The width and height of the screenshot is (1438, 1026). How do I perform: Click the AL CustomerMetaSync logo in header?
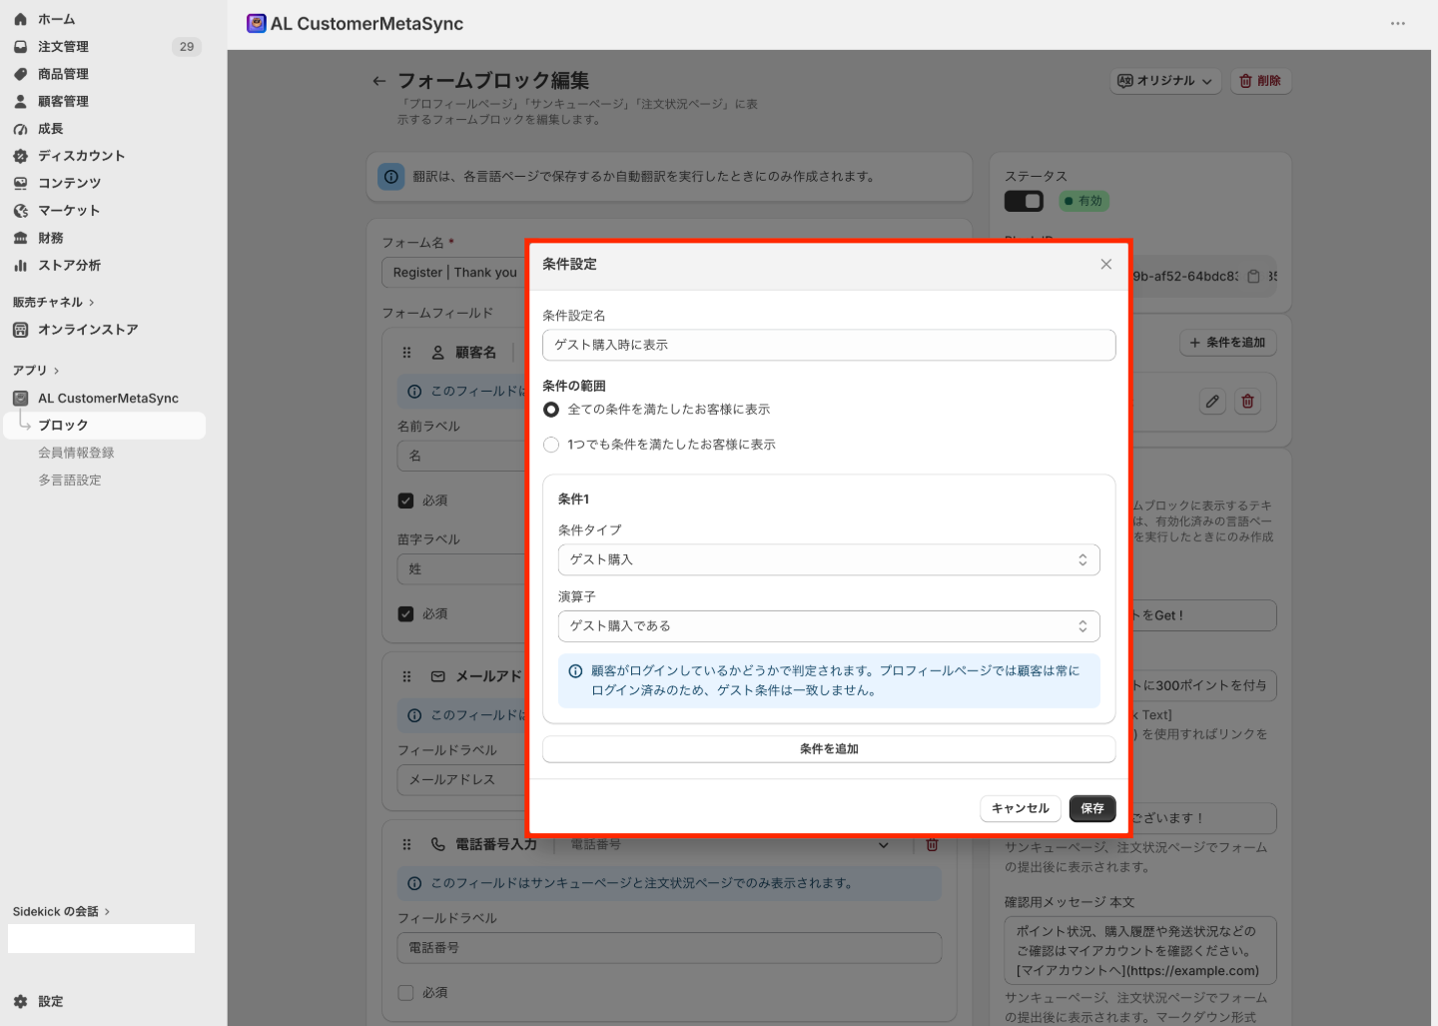(x=257, y=23)
